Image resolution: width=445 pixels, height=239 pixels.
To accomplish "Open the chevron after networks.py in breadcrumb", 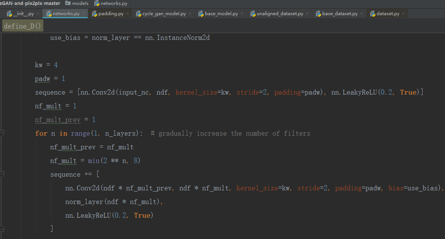I will [130, 3].
